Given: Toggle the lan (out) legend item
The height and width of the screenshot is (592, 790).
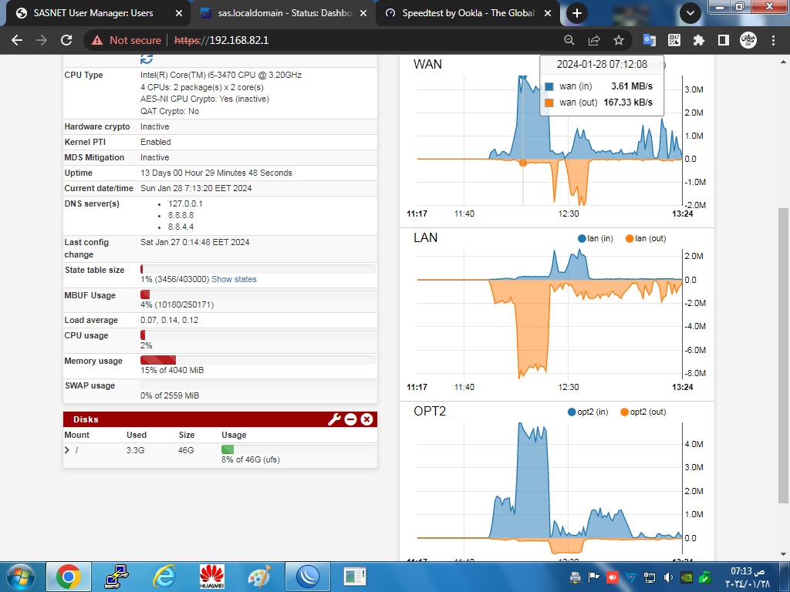Looking at the screenshot, I should tap(646, 239).
